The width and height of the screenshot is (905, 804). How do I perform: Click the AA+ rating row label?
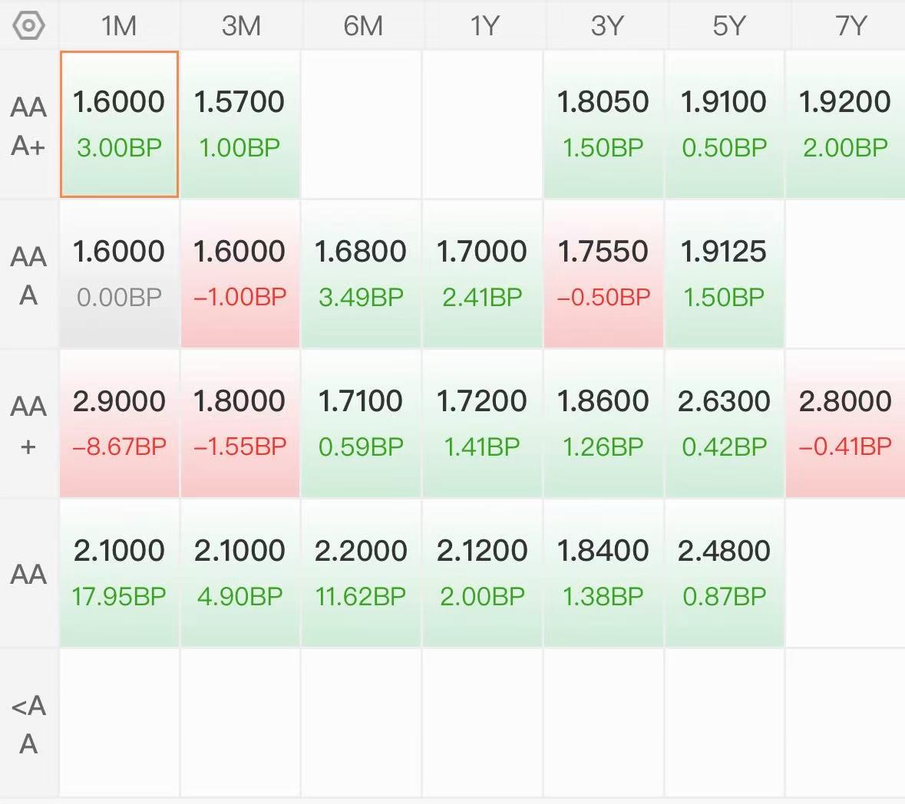click(x=28, y=425)
